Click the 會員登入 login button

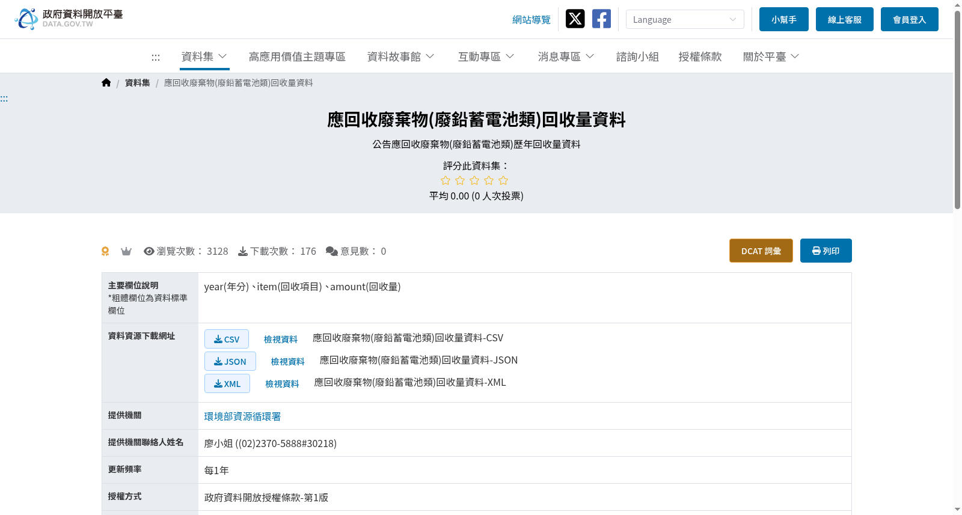(x=910, y=19)
